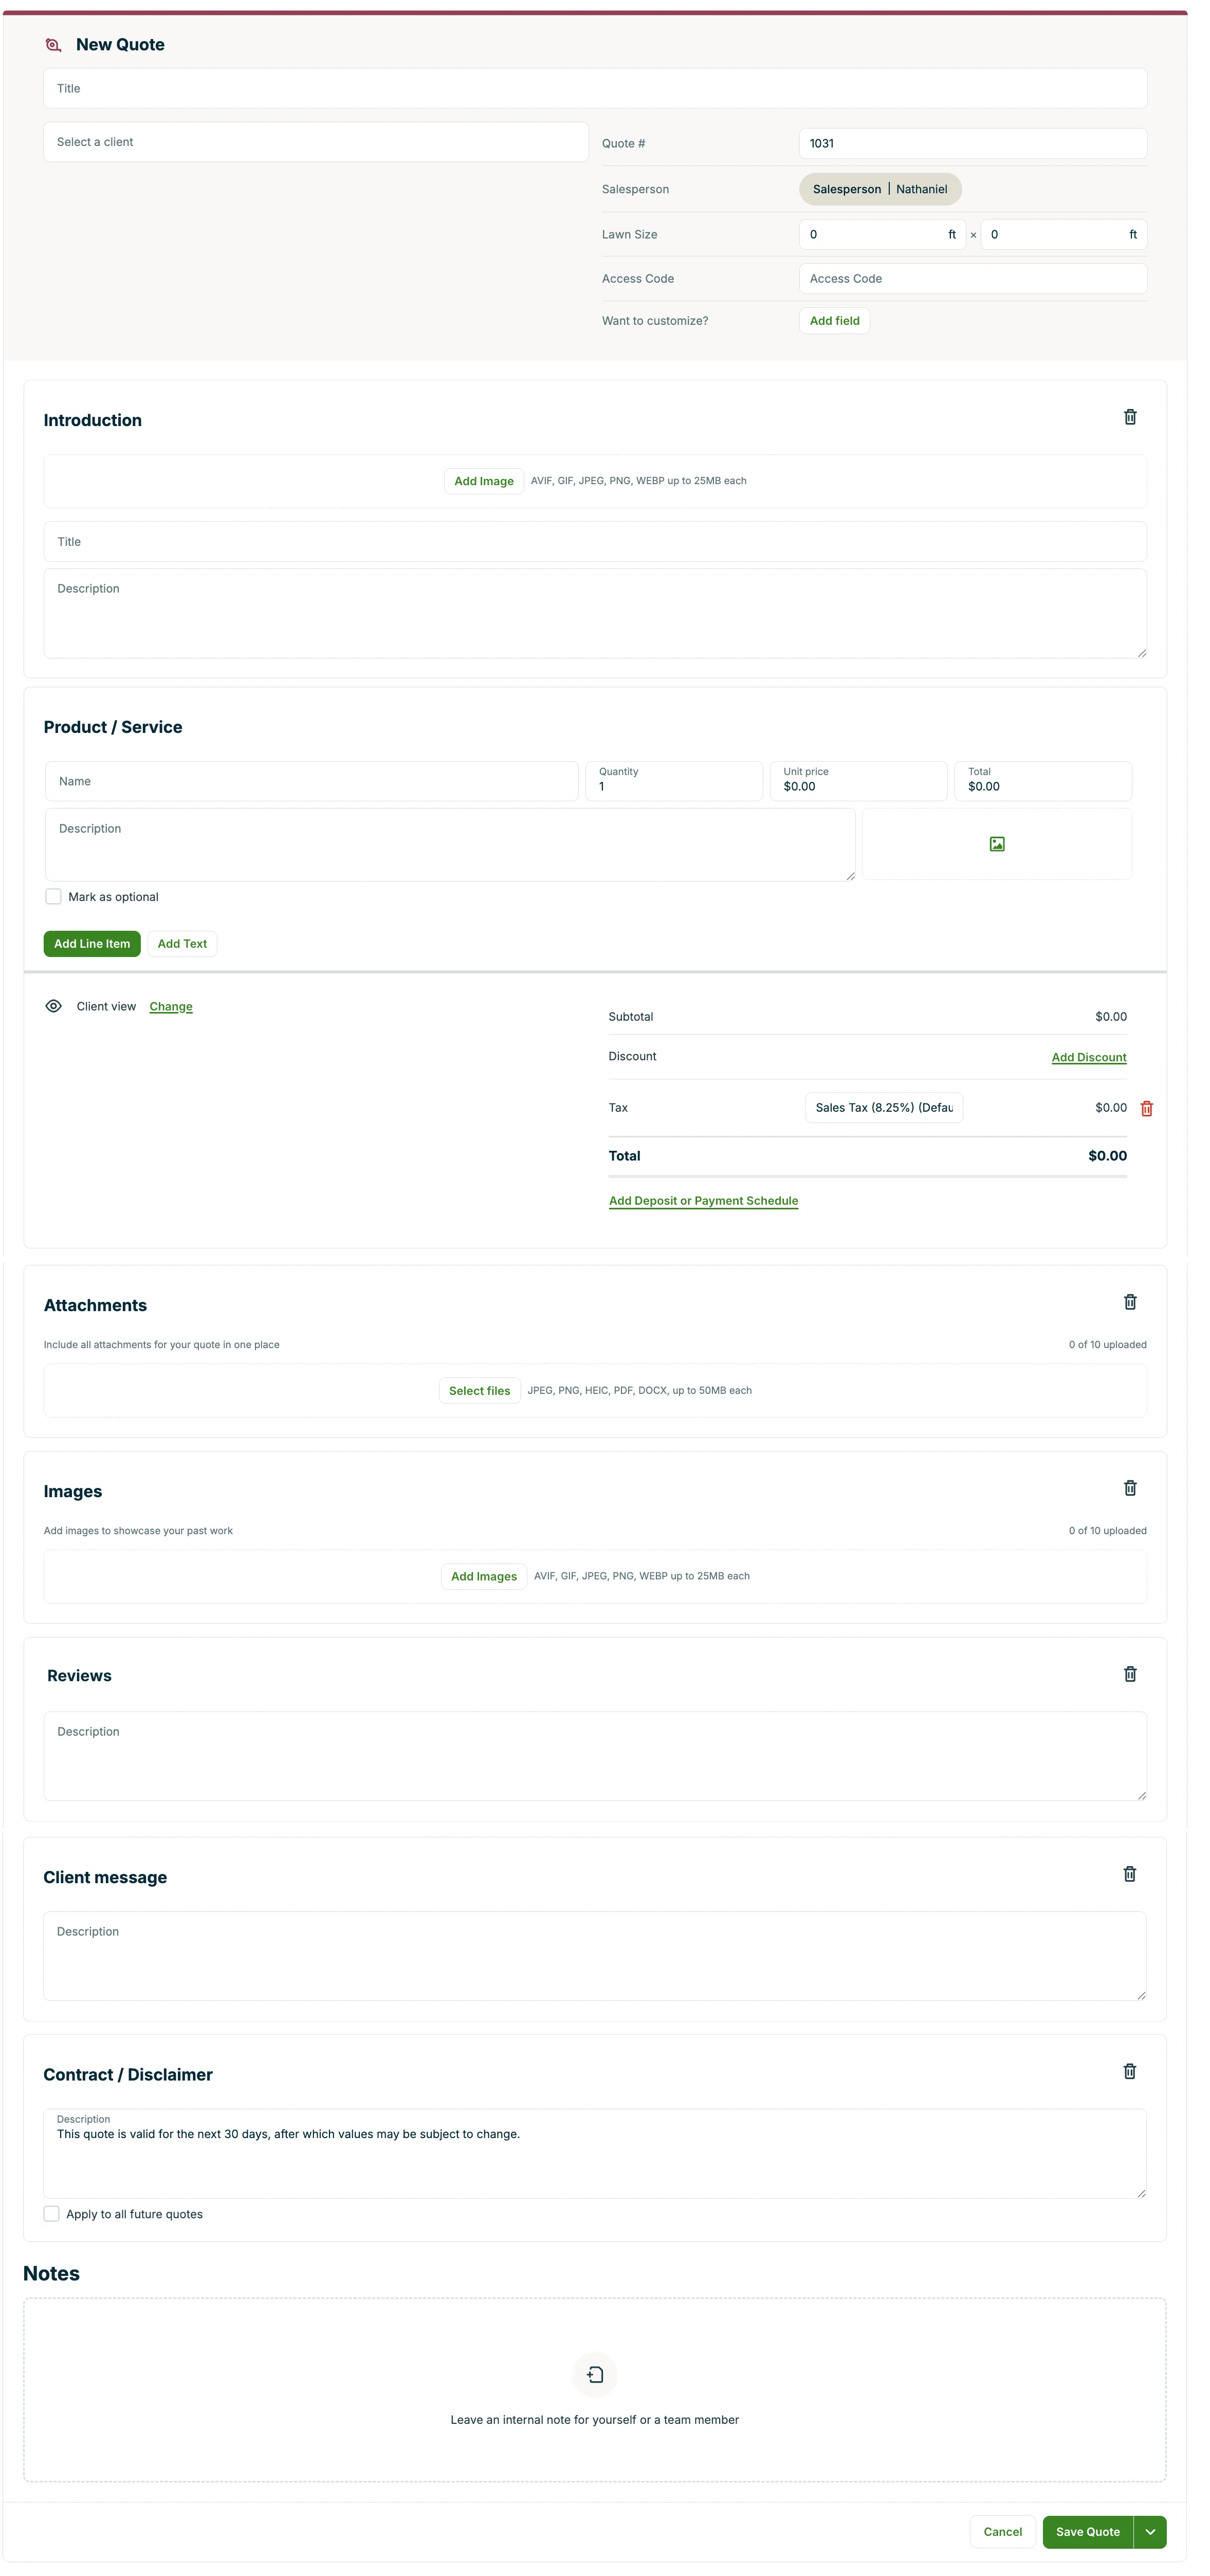This screenshot has height=2576, width=1210.
Task: Click Select files in Attachments
Action: point(480,1391)
